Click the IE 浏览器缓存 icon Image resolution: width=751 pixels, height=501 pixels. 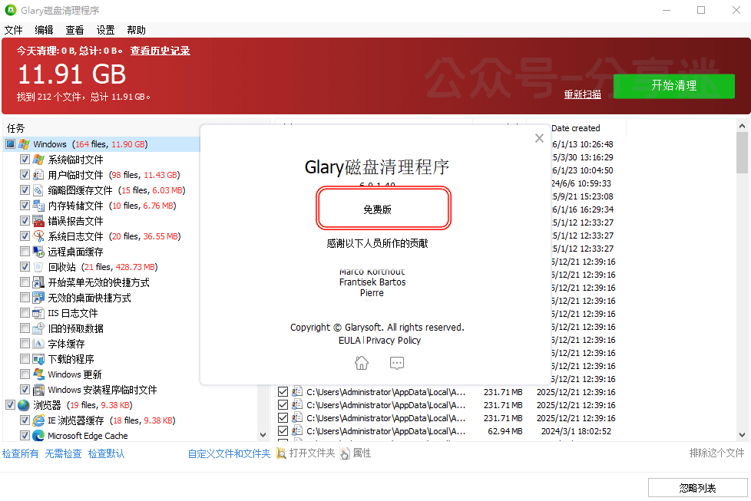[x=38, y=420]
